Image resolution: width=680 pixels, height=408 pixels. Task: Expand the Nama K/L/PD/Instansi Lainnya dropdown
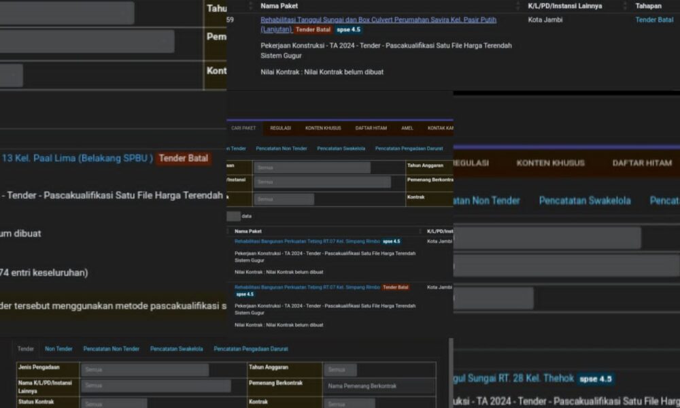tap(155, 386)
